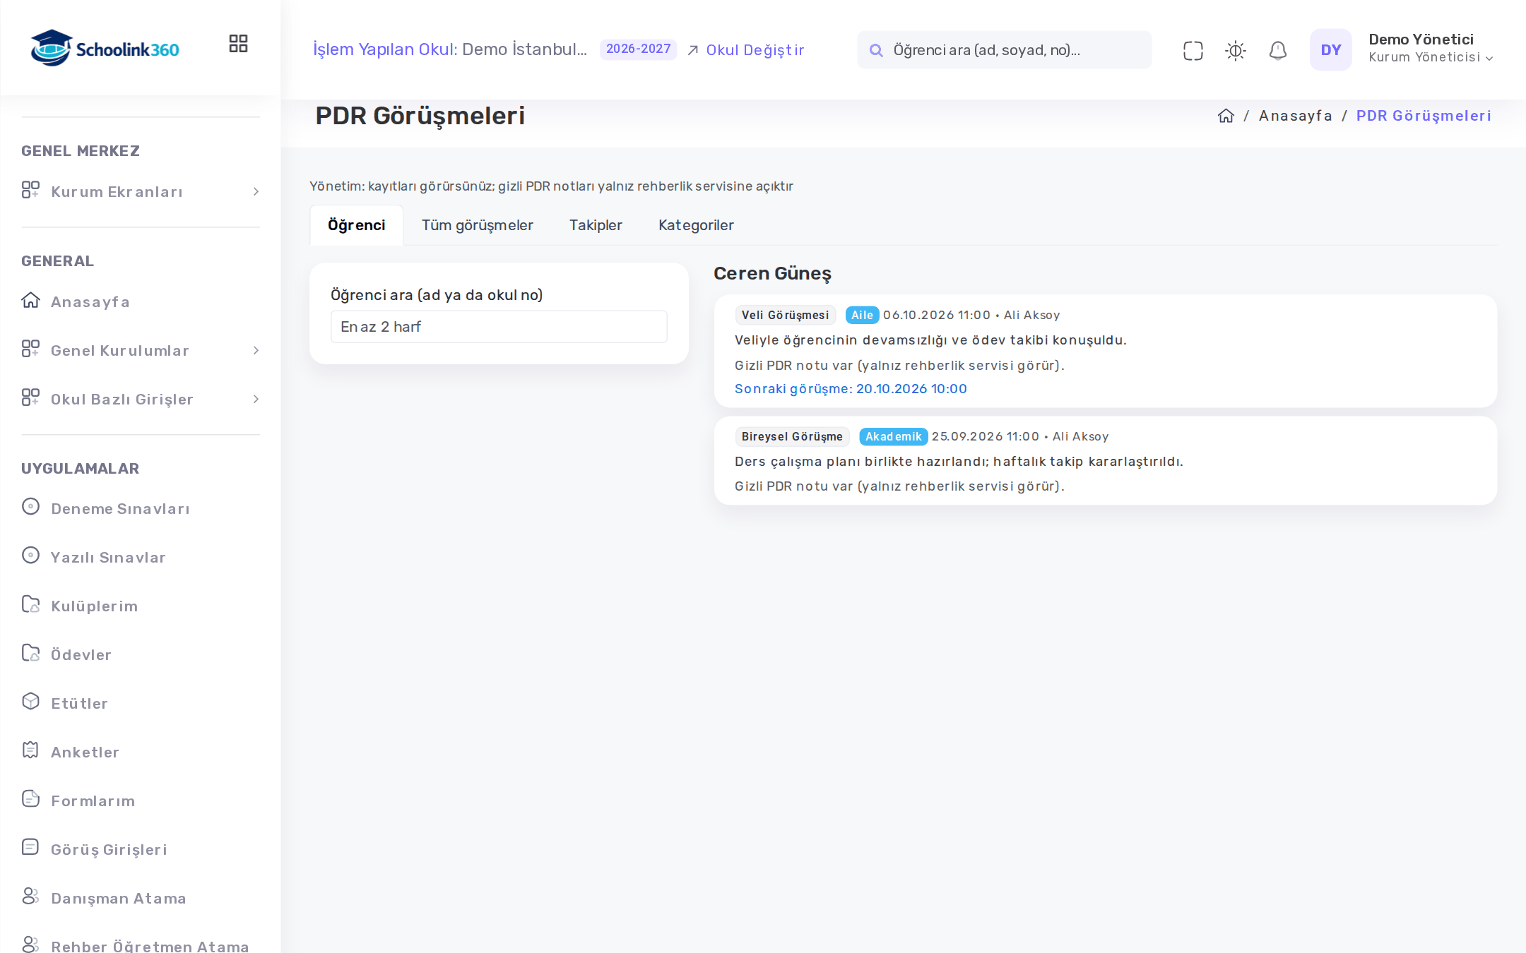Click Okul Değiştir link
This screenshot has width=1526, height=953.
coord(746,50)
